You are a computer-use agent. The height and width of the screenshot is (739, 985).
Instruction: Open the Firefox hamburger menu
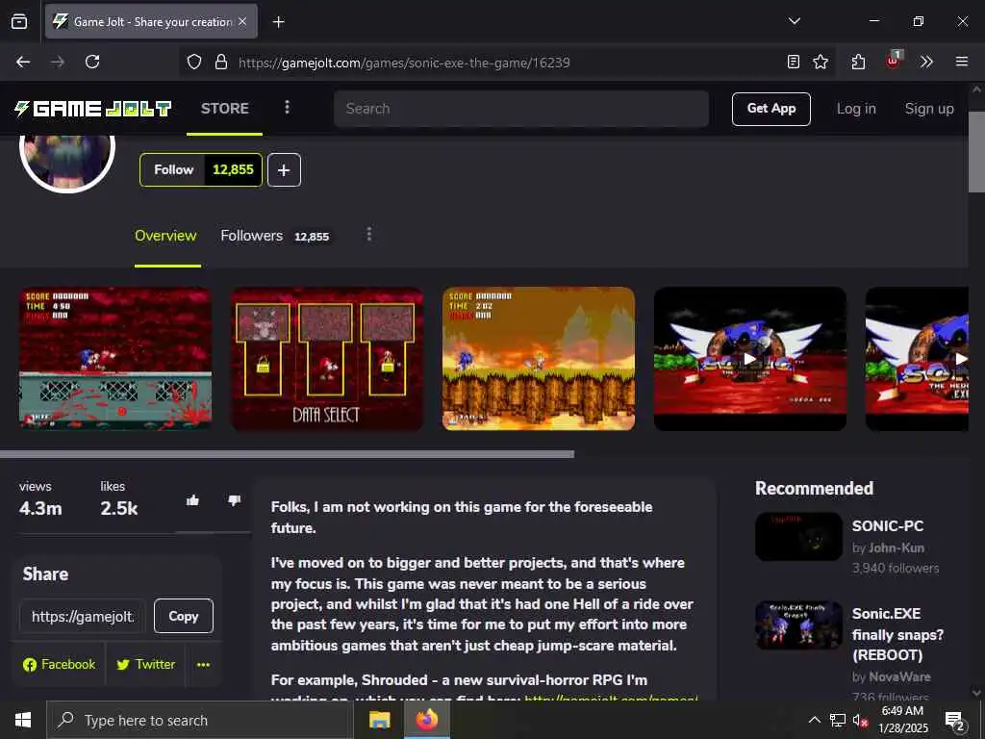point(961,62)
